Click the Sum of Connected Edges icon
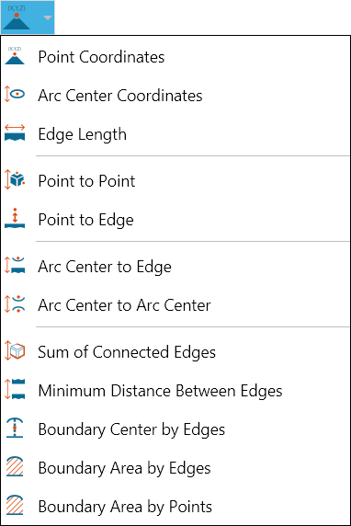 pyautogui.click(x=15, y=351)
